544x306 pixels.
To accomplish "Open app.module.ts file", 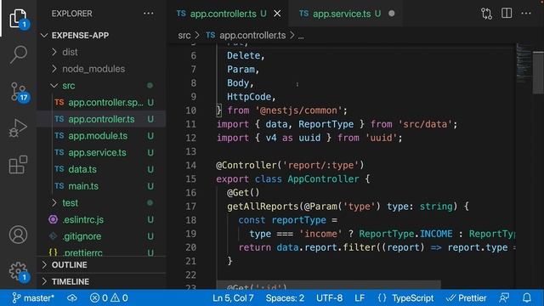I will click(x=101, y=136).
